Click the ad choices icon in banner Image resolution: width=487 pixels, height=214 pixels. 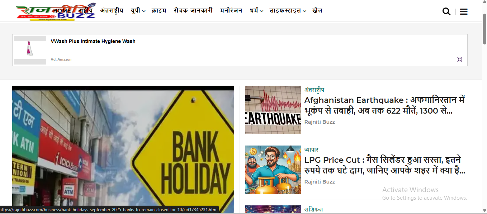tap(459, 60)
